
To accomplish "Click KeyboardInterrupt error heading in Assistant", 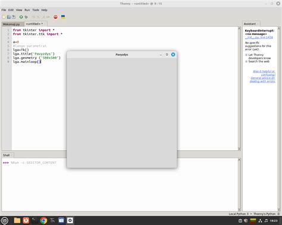I will point(259,31).
